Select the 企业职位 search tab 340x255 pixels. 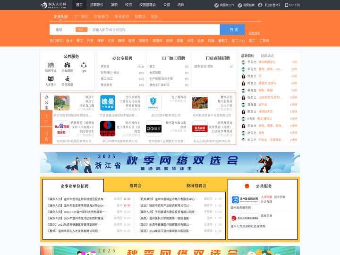(61, 17)
